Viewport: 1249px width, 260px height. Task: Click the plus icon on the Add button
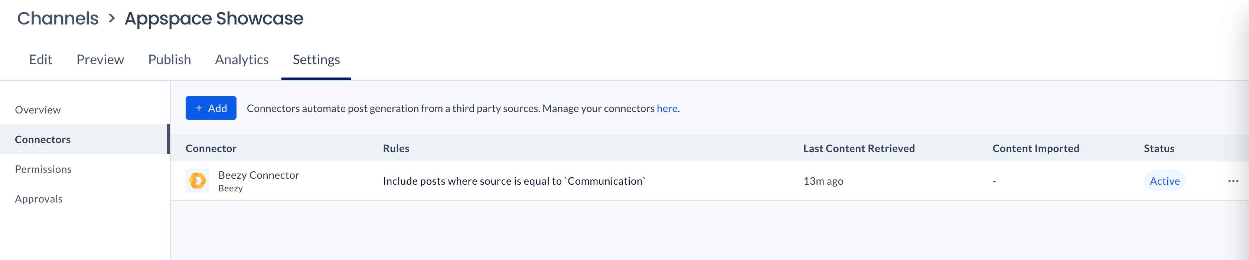199,108
